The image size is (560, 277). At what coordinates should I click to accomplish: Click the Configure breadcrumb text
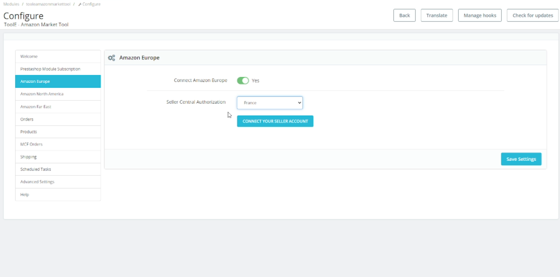pyautogui.click(x=91, y=4)
